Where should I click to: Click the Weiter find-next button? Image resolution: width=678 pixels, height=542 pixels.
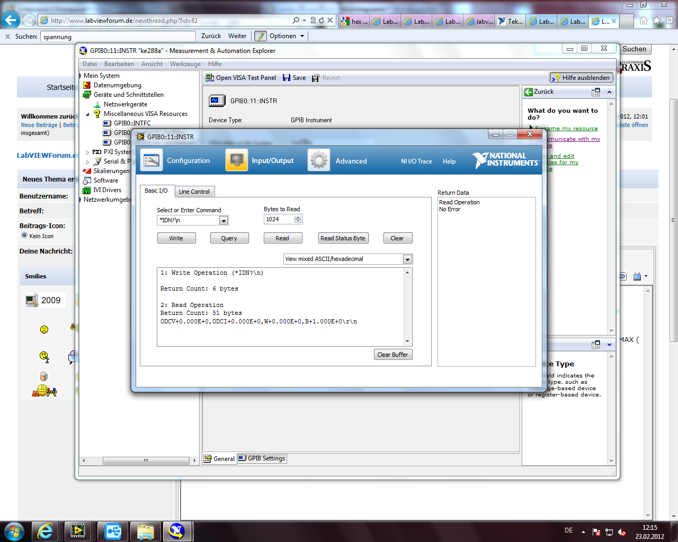(237, 36)
